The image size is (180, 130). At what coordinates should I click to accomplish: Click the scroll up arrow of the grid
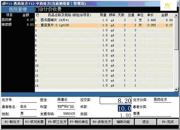[x=176, y=15]
